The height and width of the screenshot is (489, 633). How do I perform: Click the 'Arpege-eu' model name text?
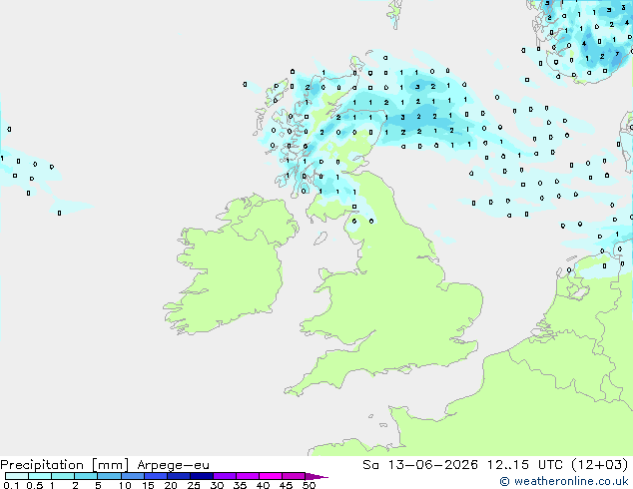click(x=173, y=465)
